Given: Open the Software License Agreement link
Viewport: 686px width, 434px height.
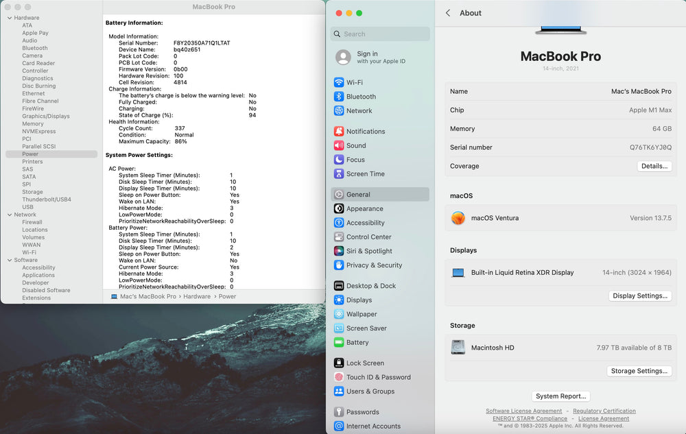Looking at the screenshot, I should 523,411.
